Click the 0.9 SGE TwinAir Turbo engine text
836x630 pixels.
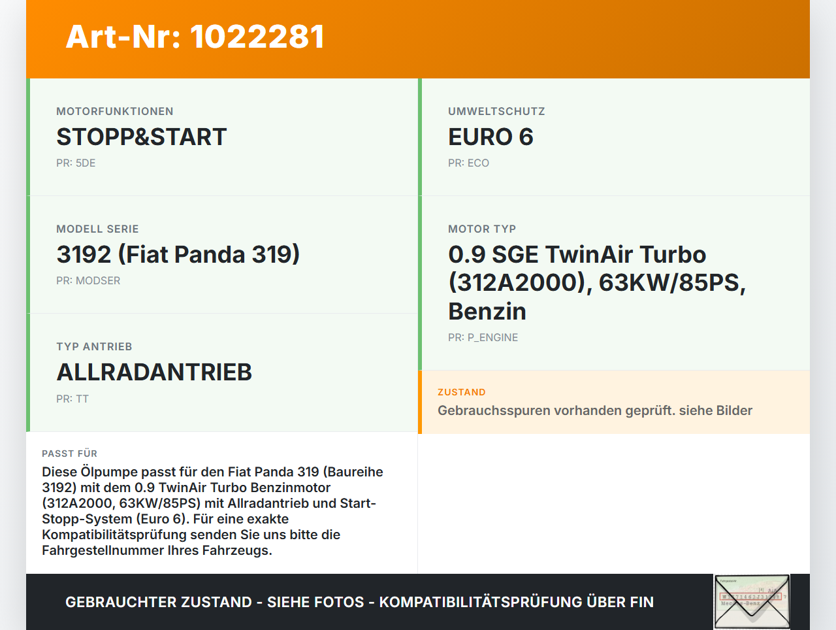[x=597, y=282]
